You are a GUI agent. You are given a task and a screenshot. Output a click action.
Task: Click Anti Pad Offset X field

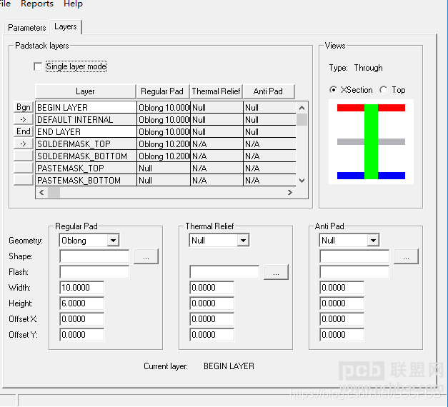coord(342,319)
